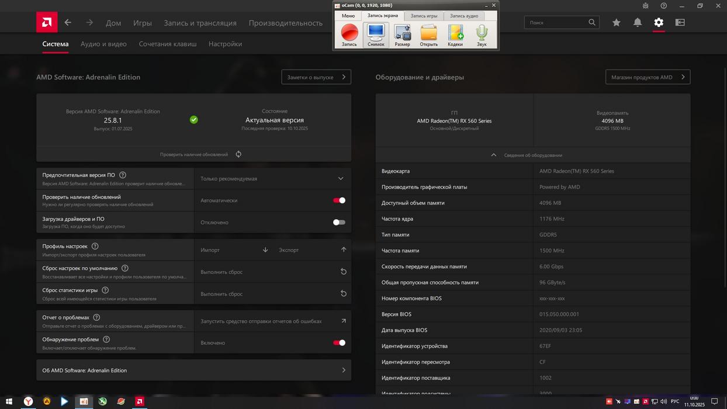The width and height of the screenshot is (727, 409).
Task: Click the Заметки о выпуске button
Action: pyautogui.click(x=316, y=77)
